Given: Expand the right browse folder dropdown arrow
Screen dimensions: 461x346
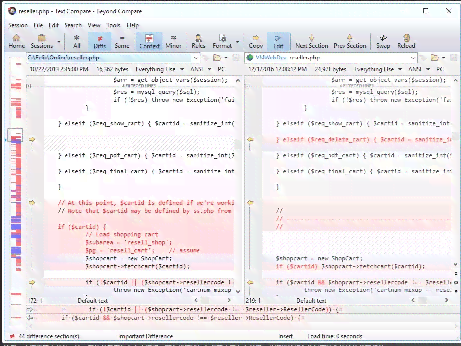Looking at the screenshot, I should pyautogui.click(x=443, y=58).
